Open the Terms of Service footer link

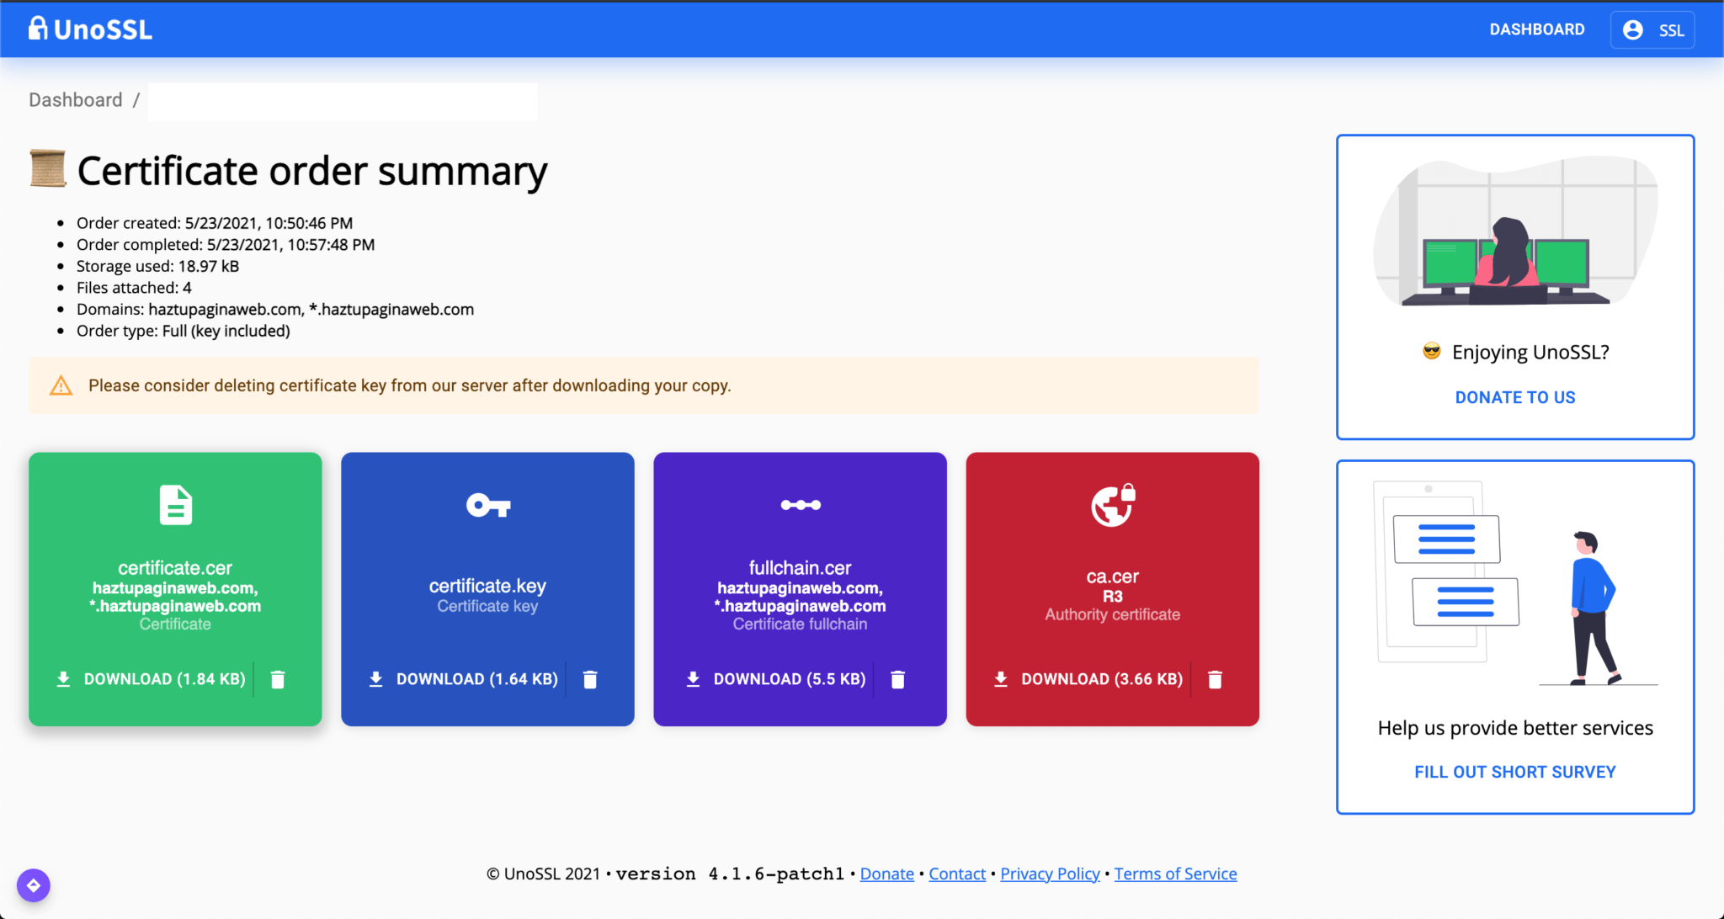[x=1174, y=874]
